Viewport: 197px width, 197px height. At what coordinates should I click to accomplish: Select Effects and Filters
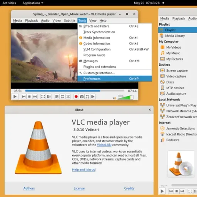pos(115,26)
